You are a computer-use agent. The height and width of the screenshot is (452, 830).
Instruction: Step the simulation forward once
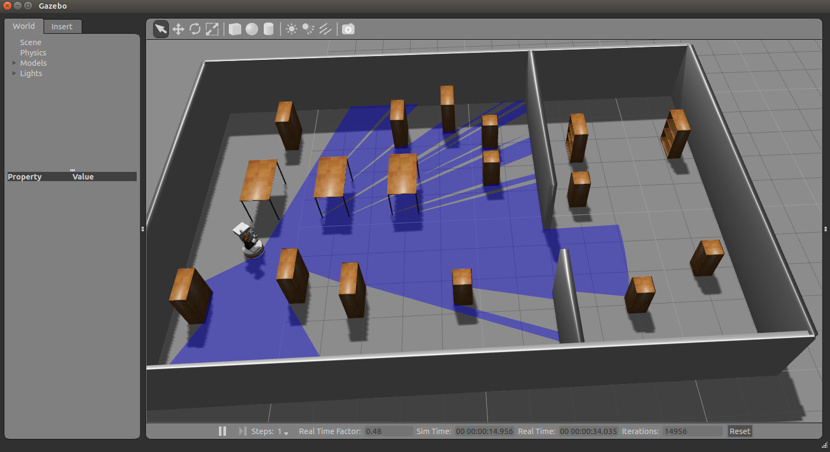click(x=242, y=431)
